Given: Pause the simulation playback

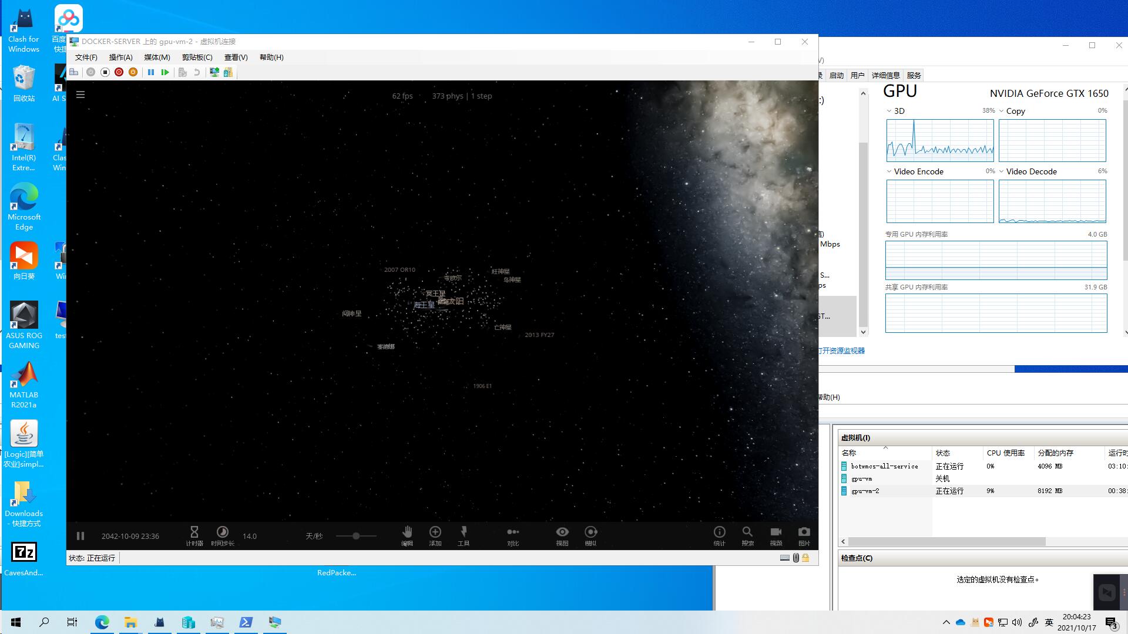Looking at the screenshot, I should [x=80, y=536].
